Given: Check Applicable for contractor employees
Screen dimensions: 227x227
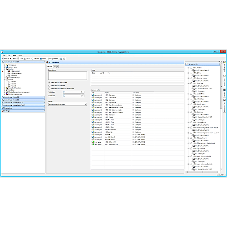Looking at the screenshot, I should click(x=49, y=89).
